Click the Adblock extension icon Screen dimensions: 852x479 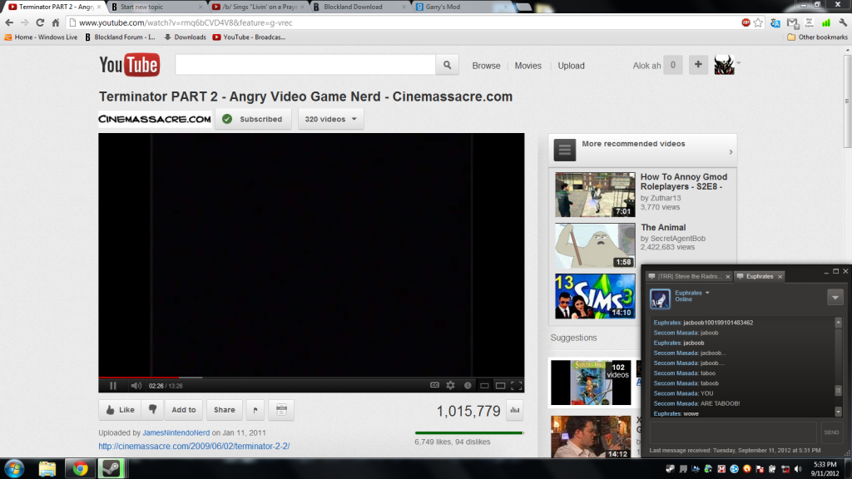[745, 22]
